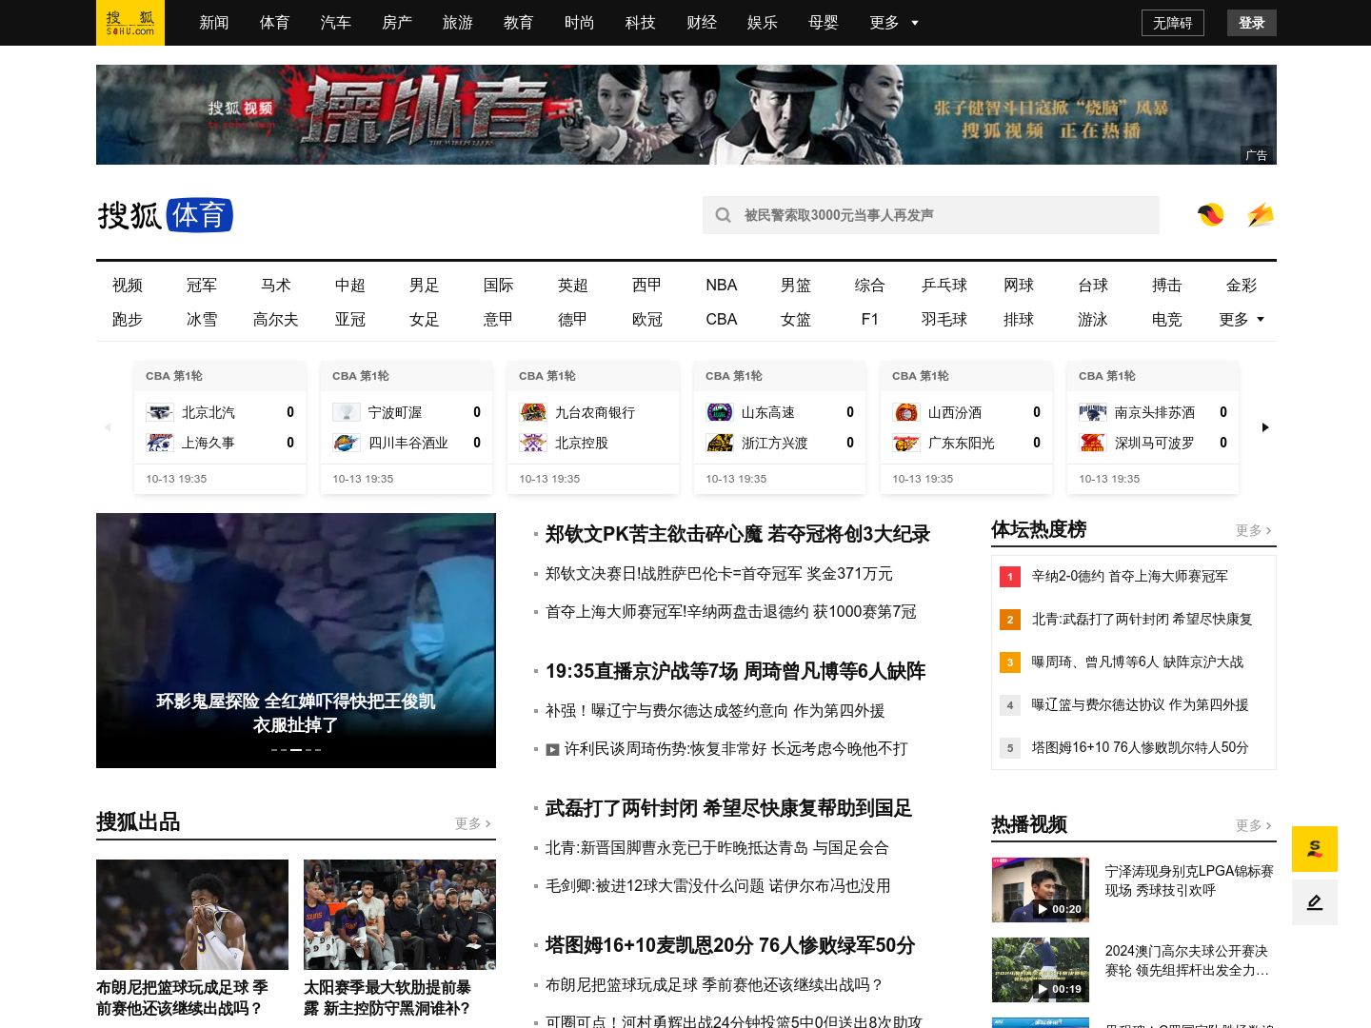Expand 更多 dropdown in sports categories

1242,320
